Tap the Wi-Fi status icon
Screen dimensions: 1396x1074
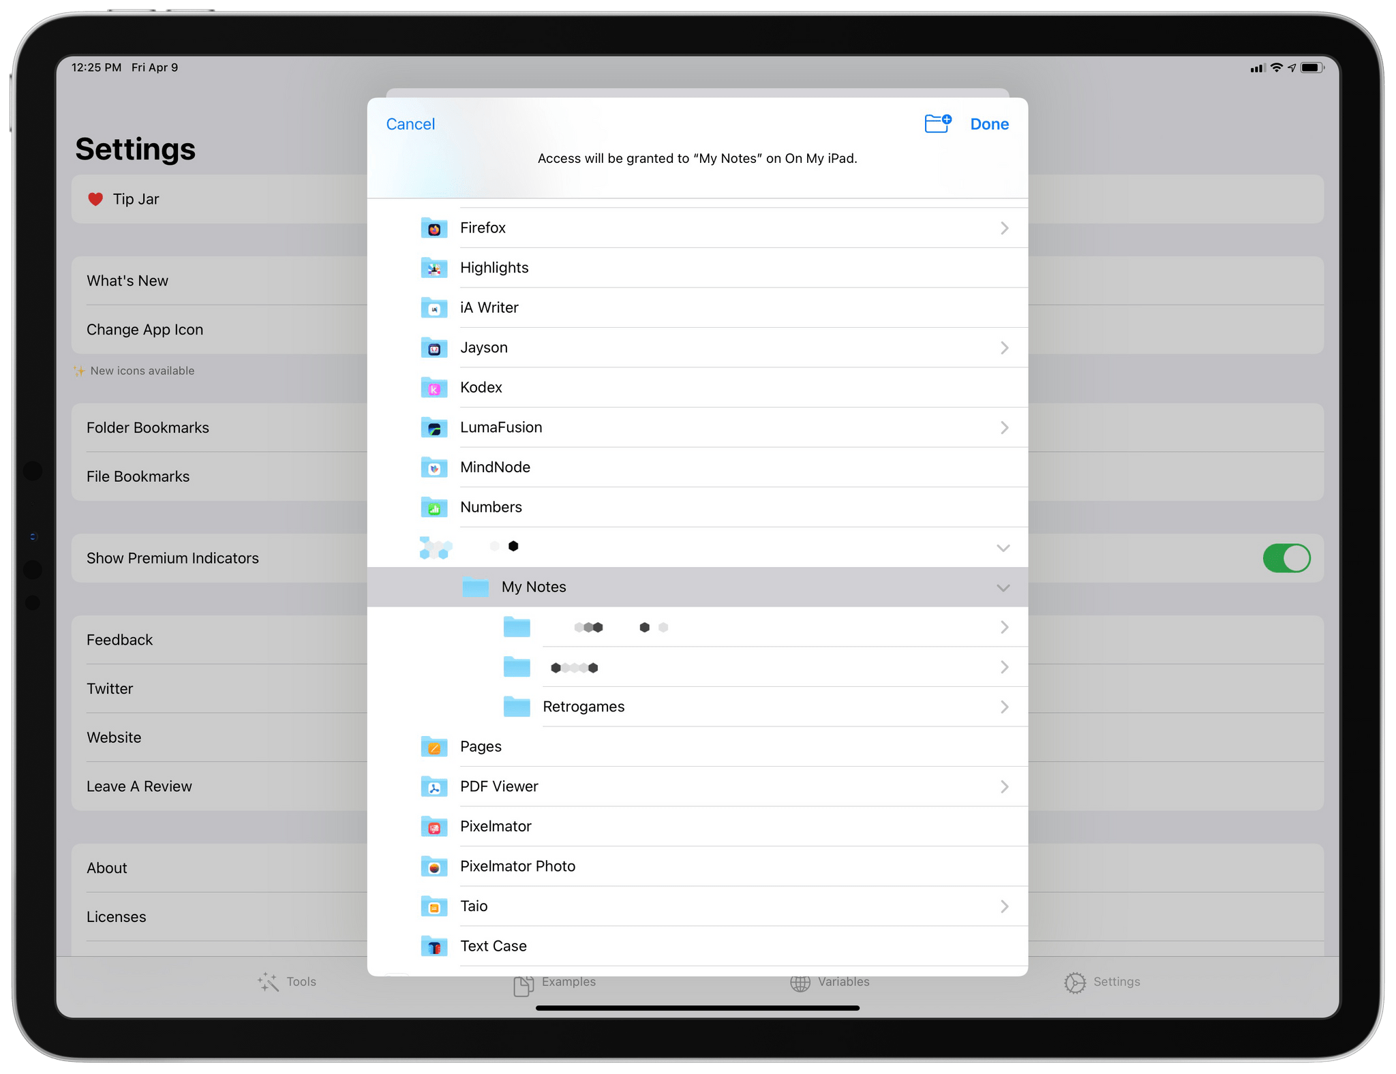1276,67
